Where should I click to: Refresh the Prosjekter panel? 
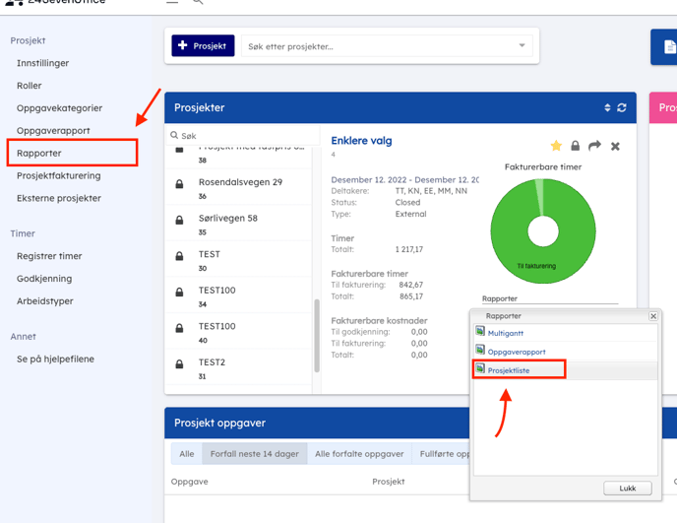point(622,107)
